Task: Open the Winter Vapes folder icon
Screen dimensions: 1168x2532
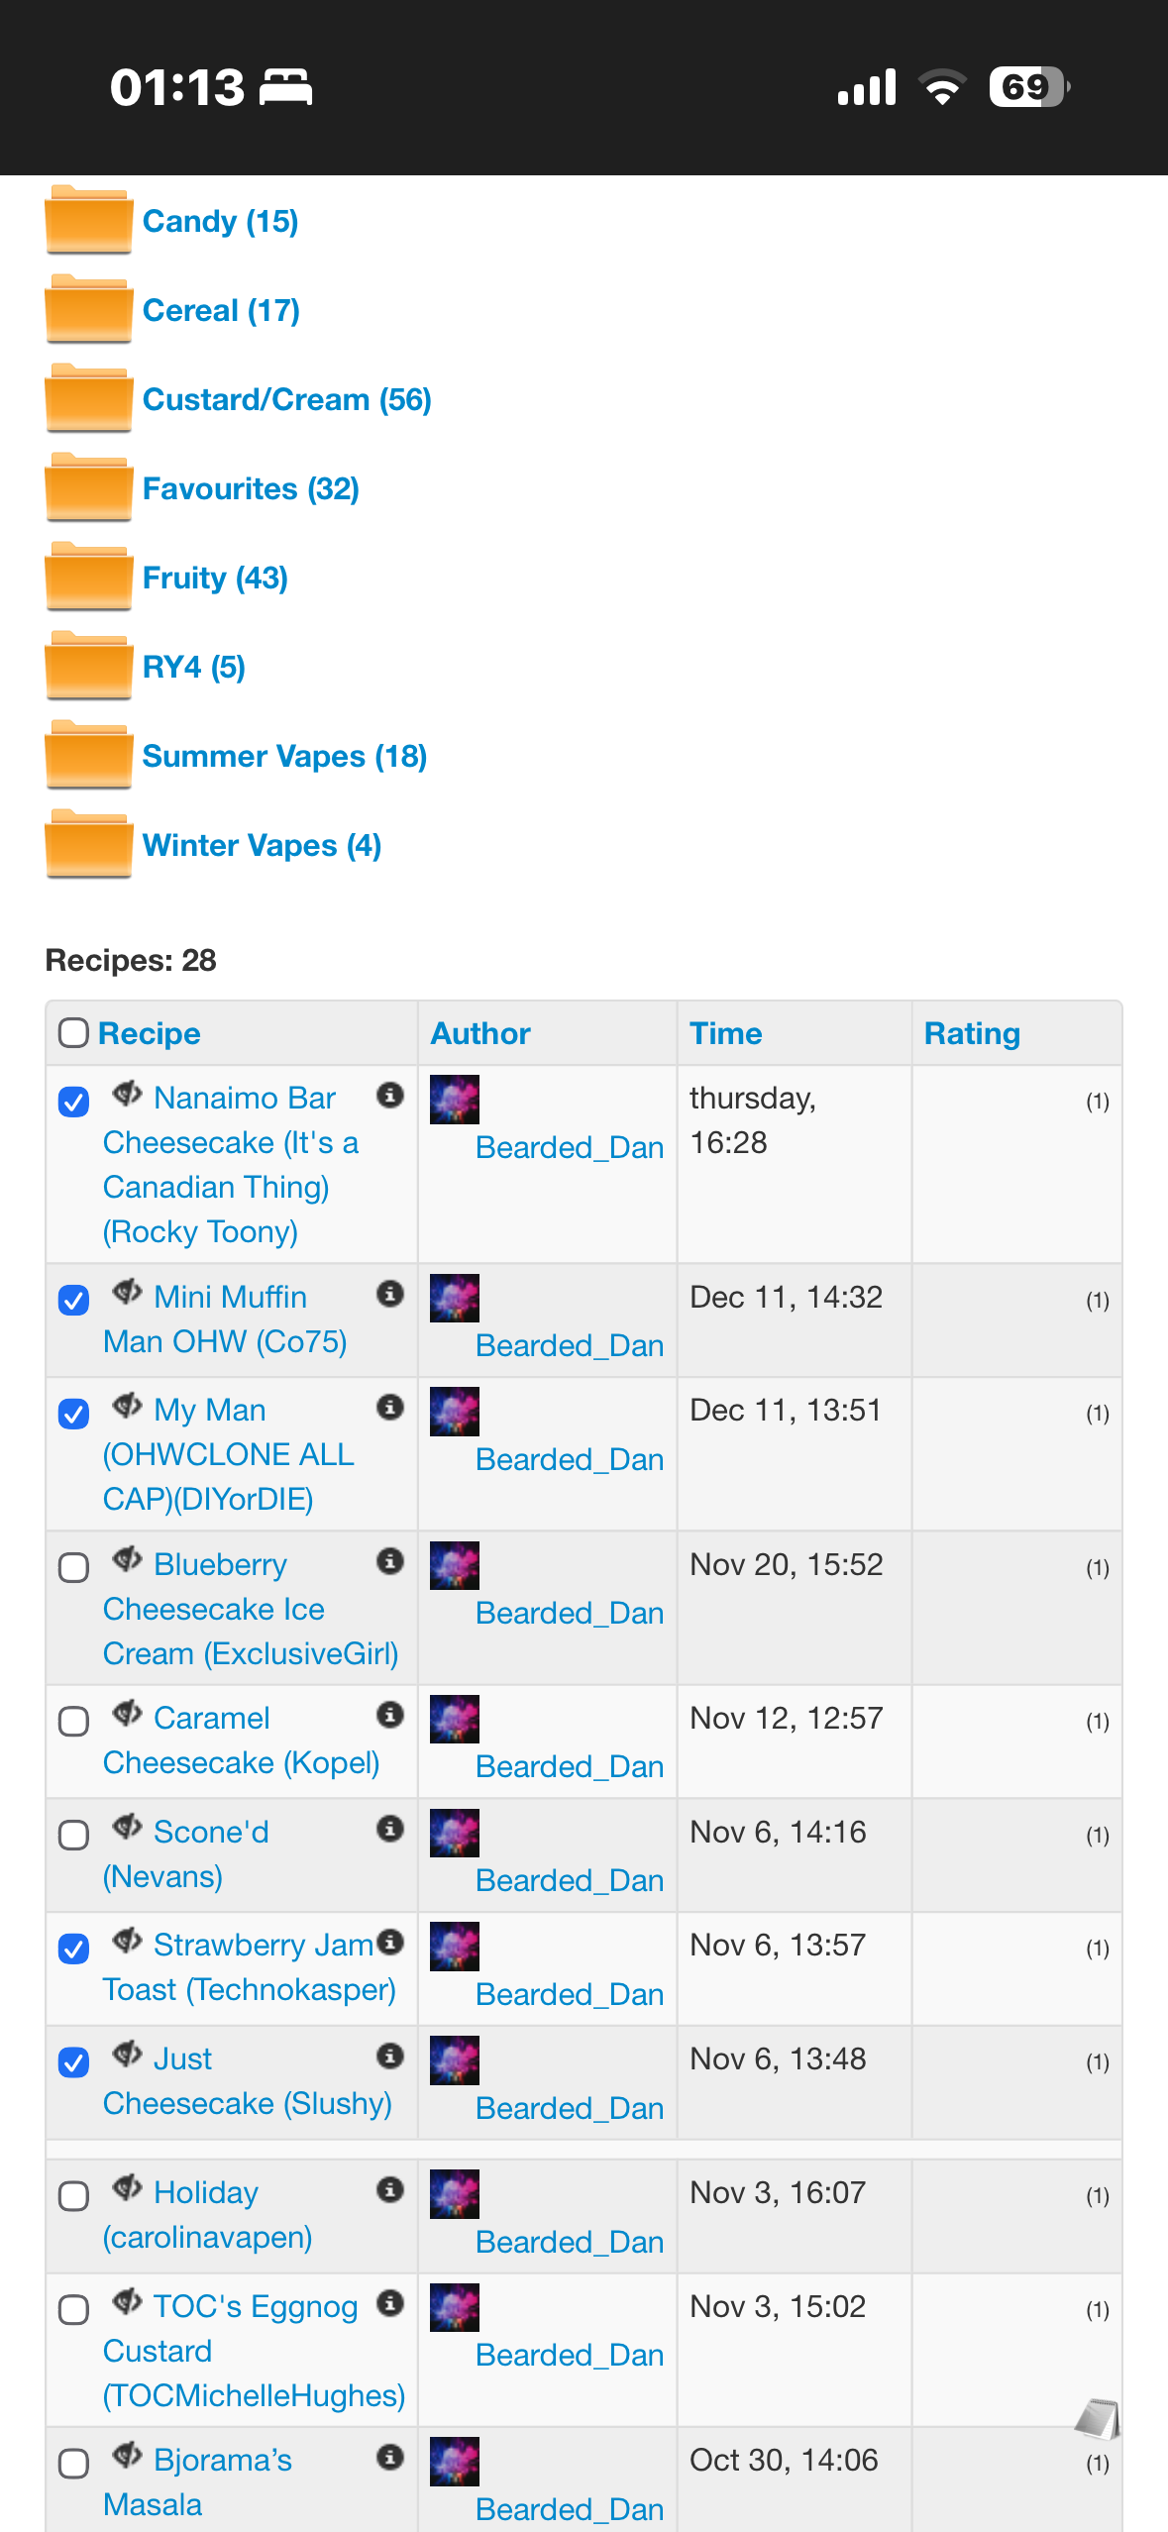Action: [x=88, y=844]
